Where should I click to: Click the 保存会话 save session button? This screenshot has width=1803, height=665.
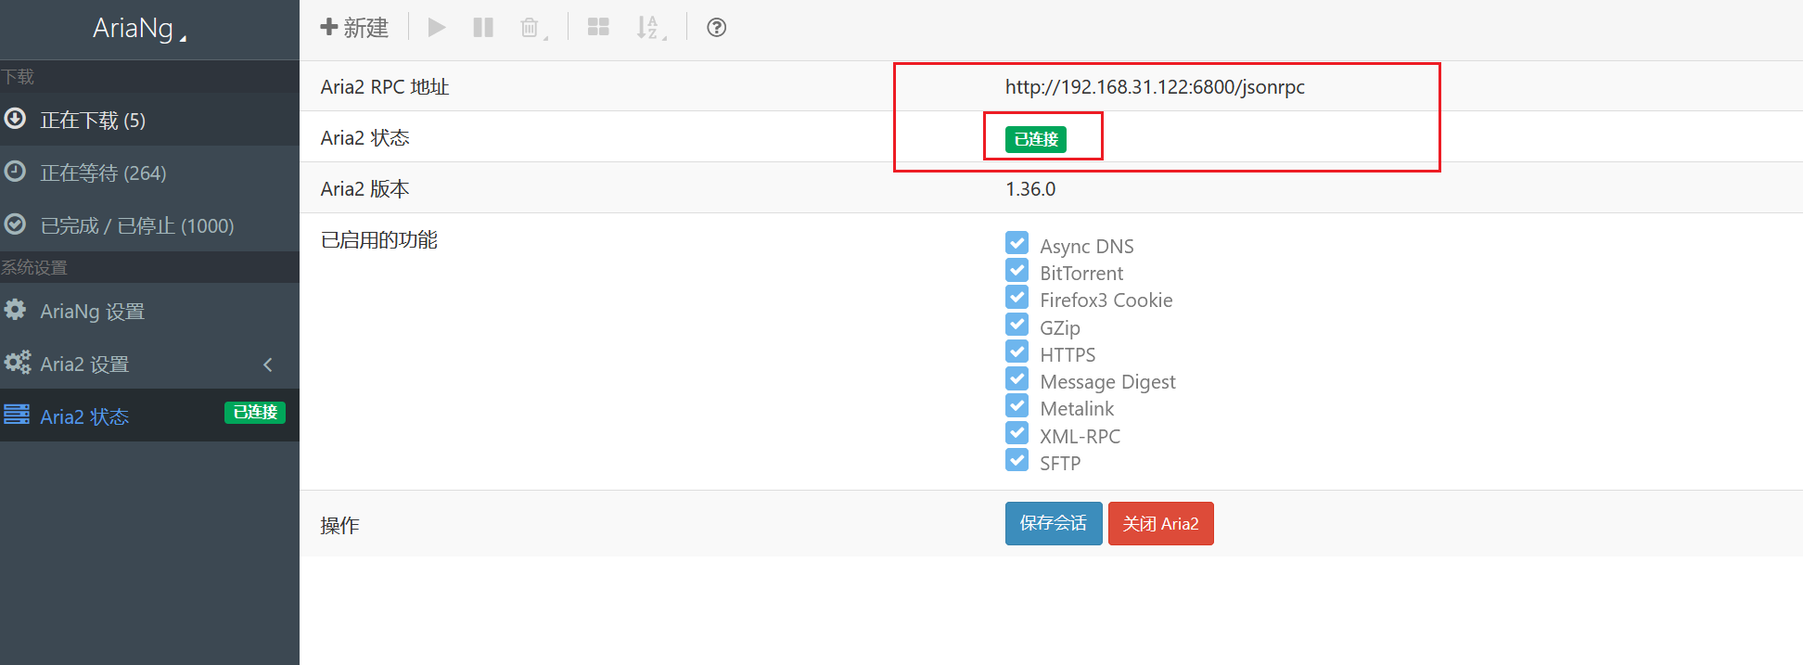(1054, 523)
